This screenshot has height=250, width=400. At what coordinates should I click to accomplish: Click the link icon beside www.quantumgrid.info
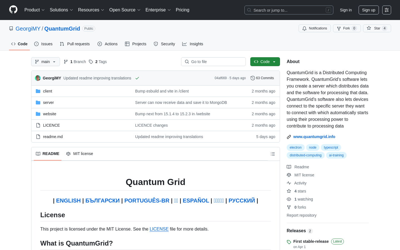[x=289, y=137]
